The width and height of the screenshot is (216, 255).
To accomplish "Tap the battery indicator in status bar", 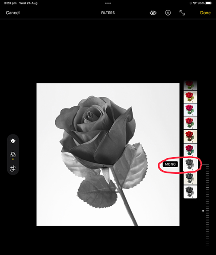I will pyautogui.click(x=209, y=3).
